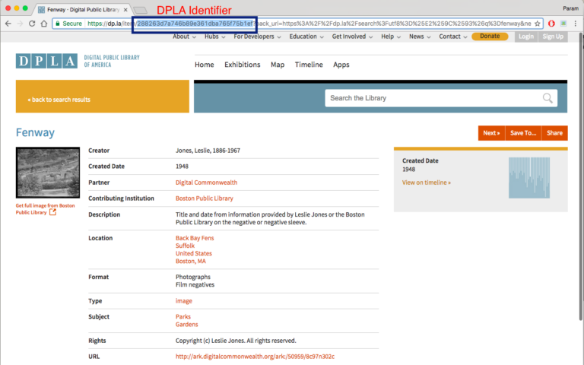
Task: Go to the Exhibitions nav item
Action: pos(242,65)
